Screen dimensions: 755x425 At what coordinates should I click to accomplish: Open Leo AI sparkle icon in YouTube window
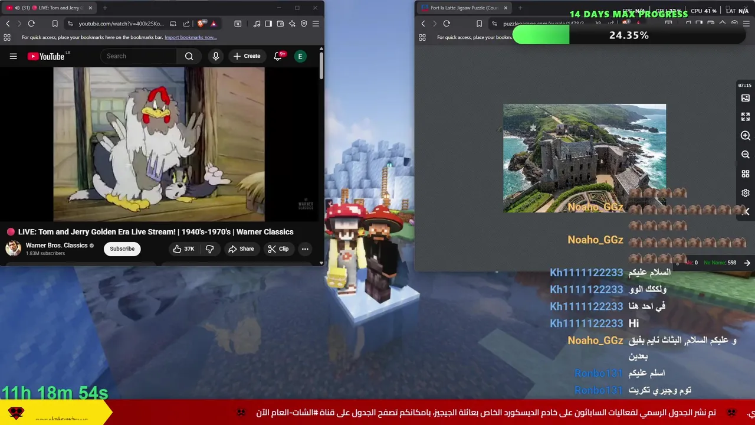tap(292, 24)
